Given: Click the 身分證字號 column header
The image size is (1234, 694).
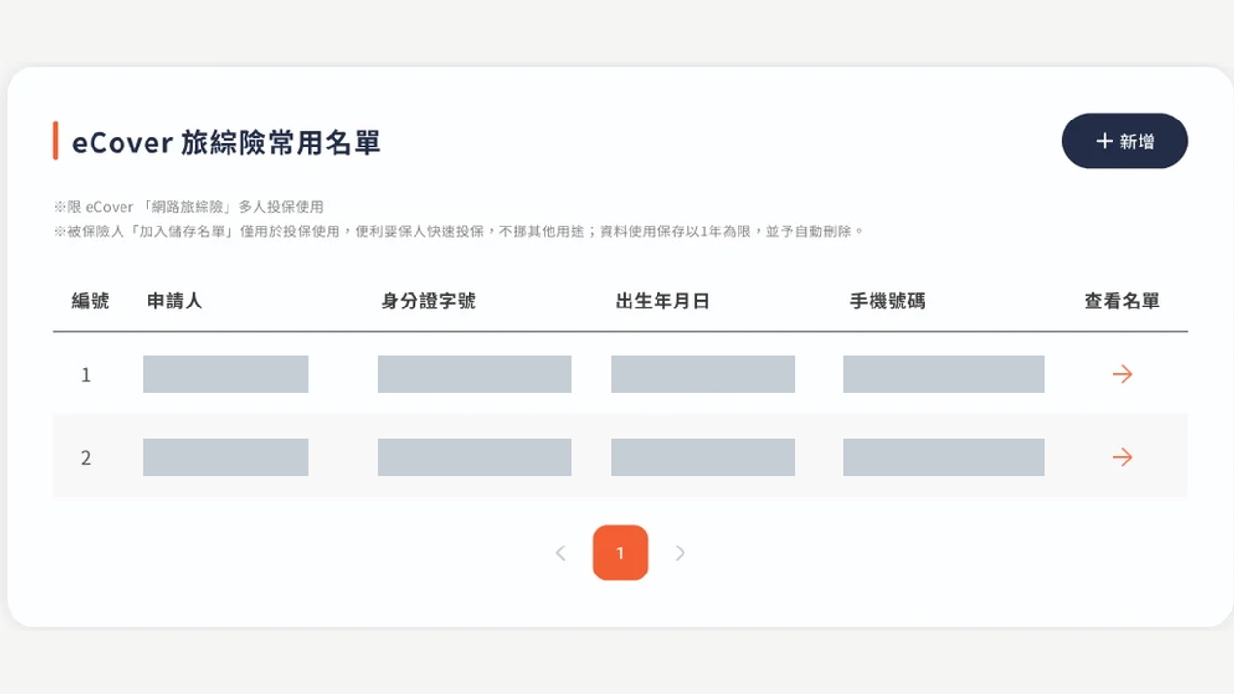Looking at the screenshot, I should [428, 302].
